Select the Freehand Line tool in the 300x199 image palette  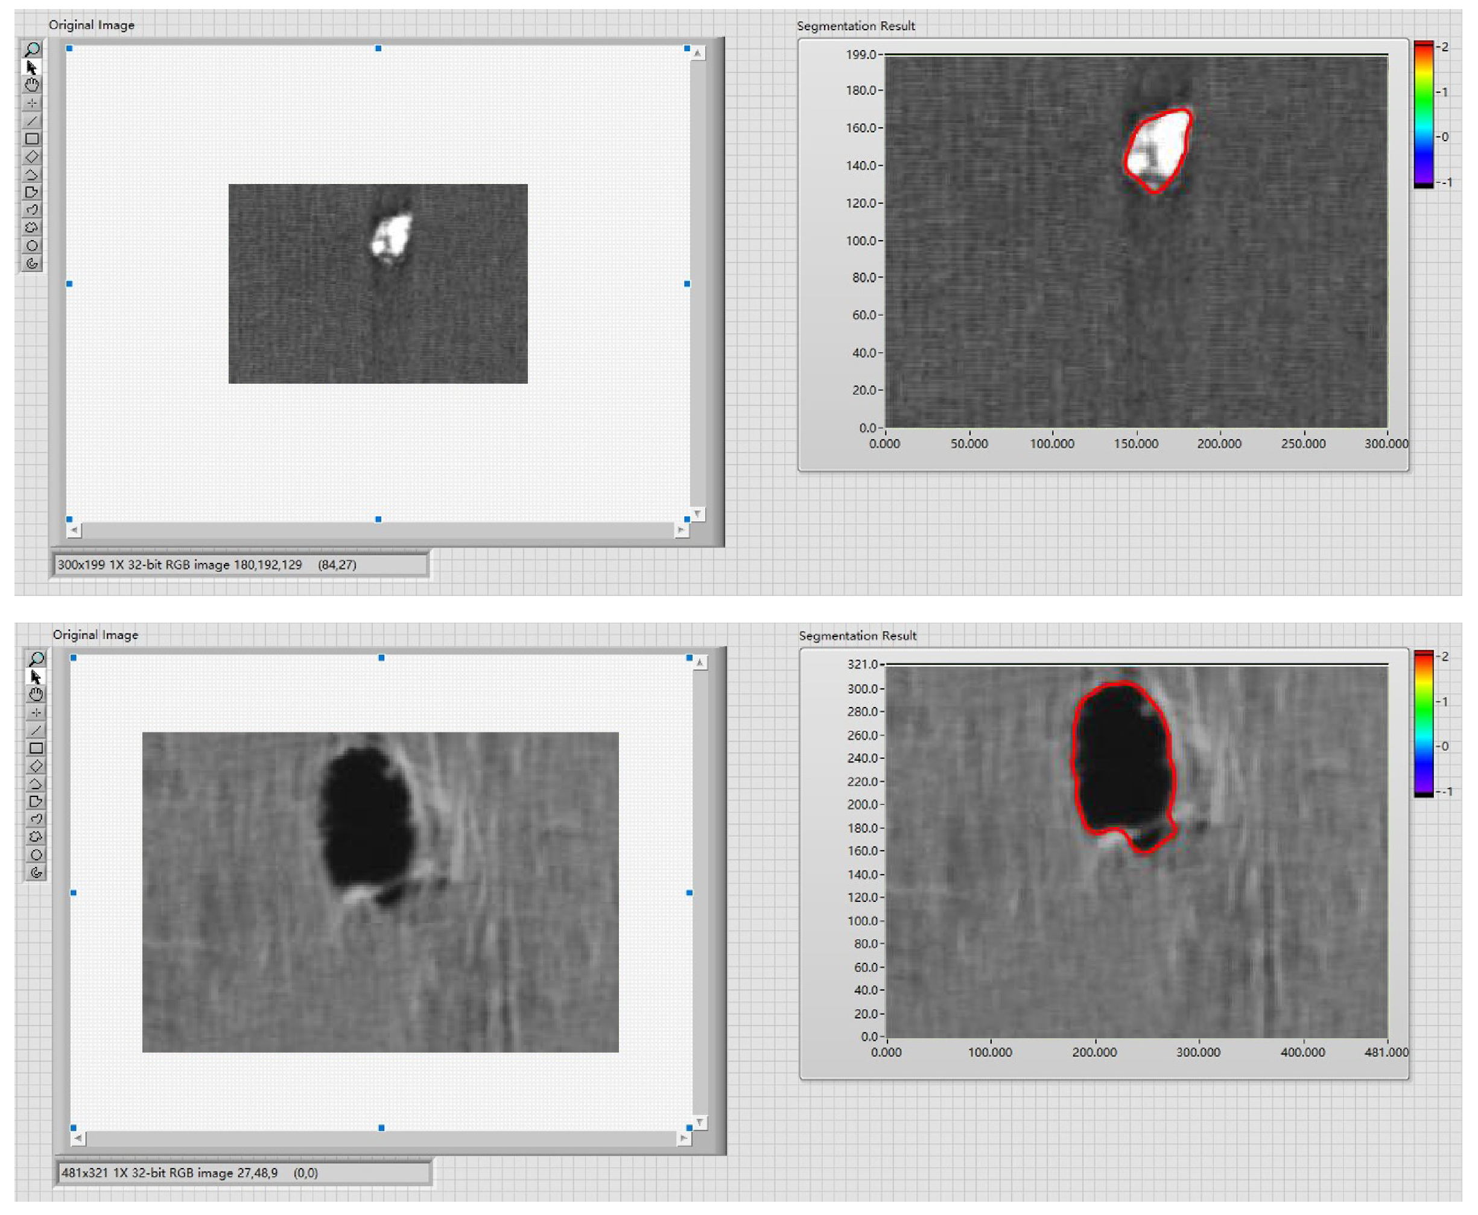32,210
